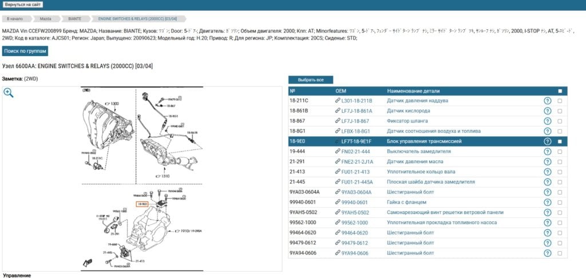Navigate to BIANTE breadcrumb
This screenshot has height=278, width=586.
coord(75,19)
